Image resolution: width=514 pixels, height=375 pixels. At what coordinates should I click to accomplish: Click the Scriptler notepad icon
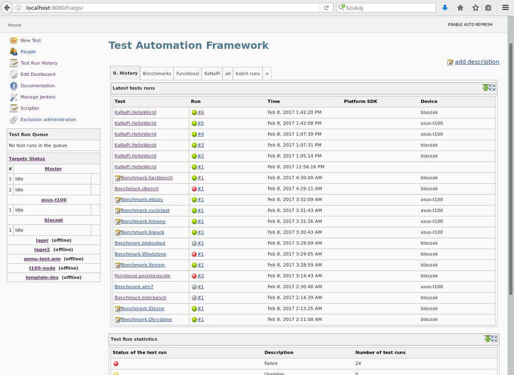[x=14, y=108]
